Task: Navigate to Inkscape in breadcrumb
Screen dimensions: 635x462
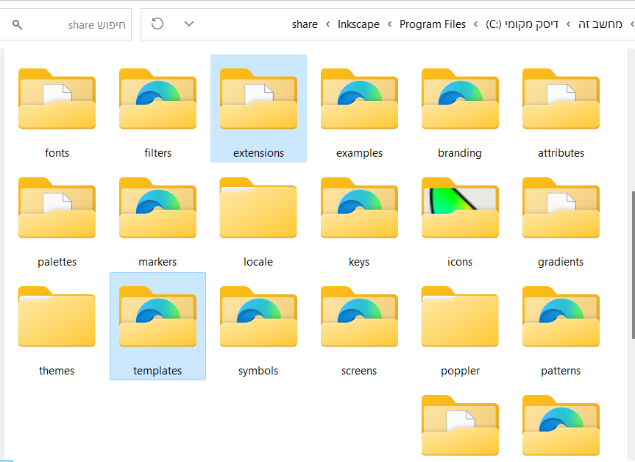Action: [358, 24]
